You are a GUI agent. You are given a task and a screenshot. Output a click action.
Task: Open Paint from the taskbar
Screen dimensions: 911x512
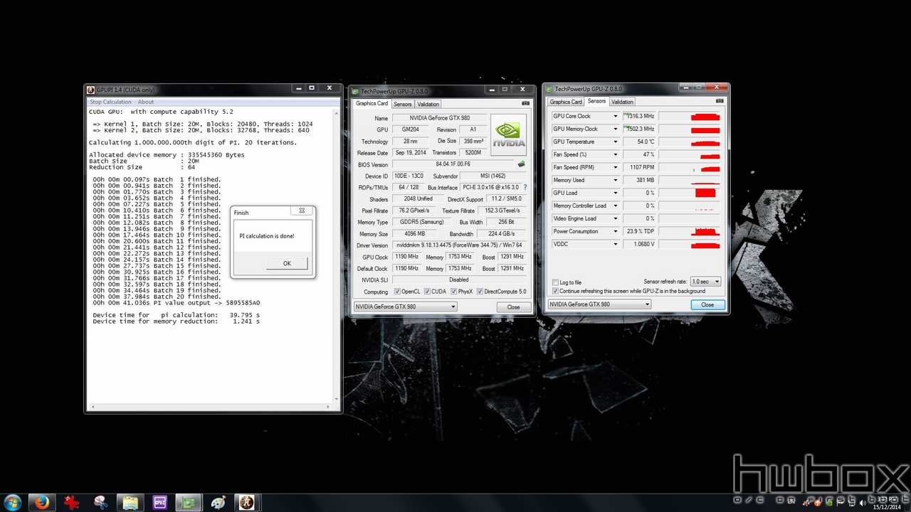pos(218,502)
